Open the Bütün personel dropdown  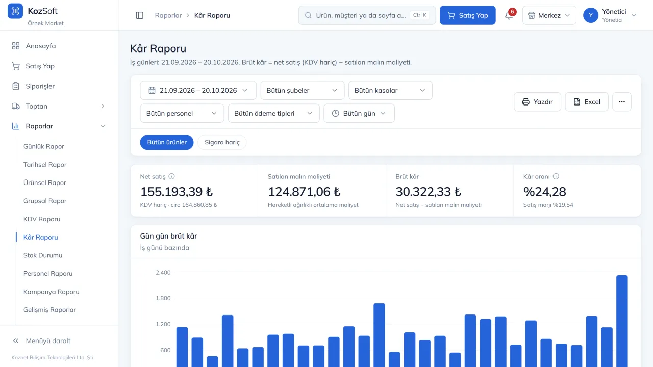point(182,113)
